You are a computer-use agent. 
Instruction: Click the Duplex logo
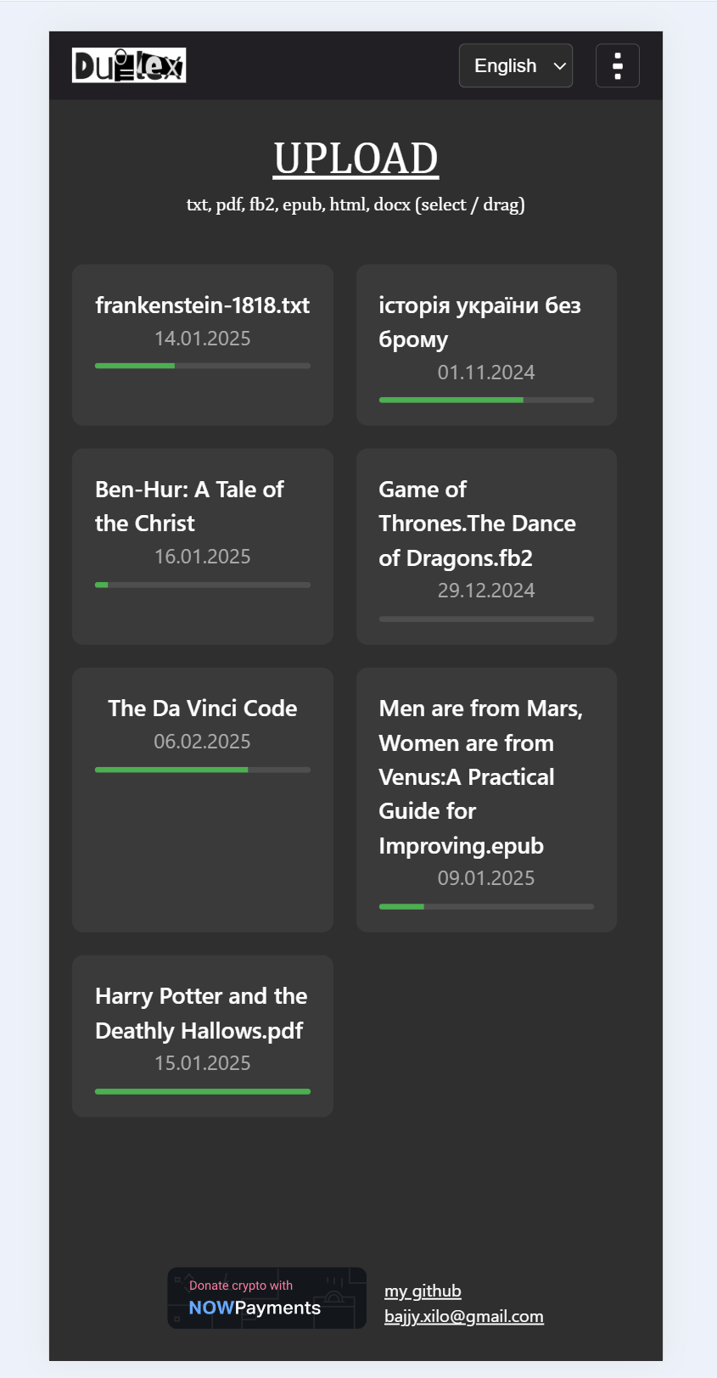pyautogui.click(x=129, y=65)
